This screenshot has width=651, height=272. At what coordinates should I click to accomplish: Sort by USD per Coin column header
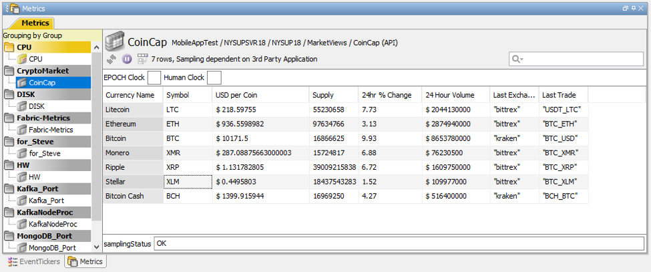pyautogui.click(x=260, y=95)
